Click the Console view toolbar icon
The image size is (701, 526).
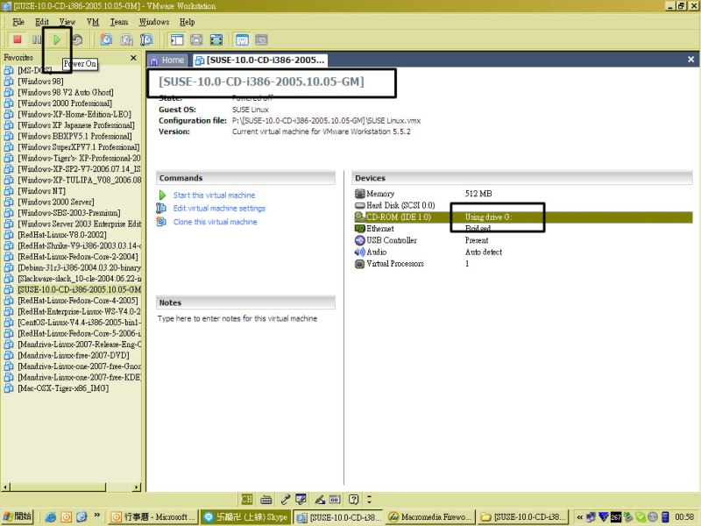pos(261,39)
